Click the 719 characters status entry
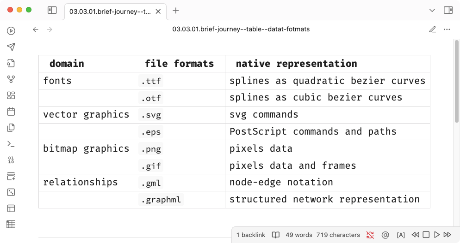This screenshot has width=460, height=243. pyautogui.click(x=338, y=235)
